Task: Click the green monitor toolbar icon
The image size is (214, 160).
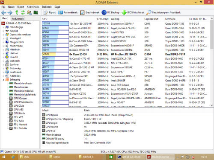Action: pos(36,12)
